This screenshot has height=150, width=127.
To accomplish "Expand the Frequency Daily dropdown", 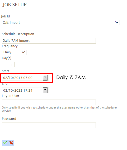I will 14,52.
